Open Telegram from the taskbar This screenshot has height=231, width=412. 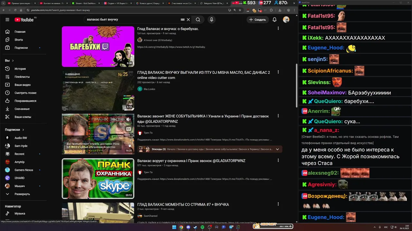231,227
